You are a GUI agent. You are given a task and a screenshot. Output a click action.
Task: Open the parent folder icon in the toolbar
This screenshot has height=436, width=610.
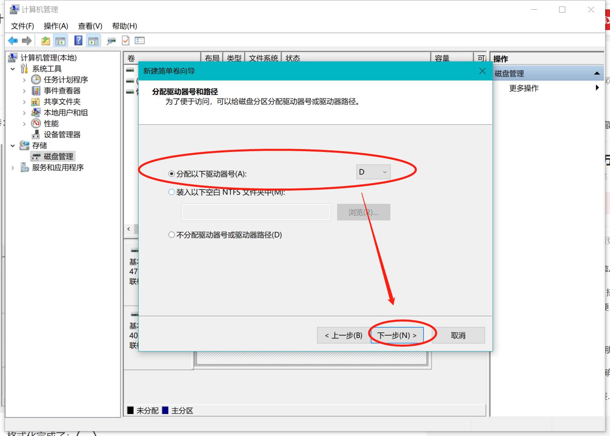(x=45, y=40)
